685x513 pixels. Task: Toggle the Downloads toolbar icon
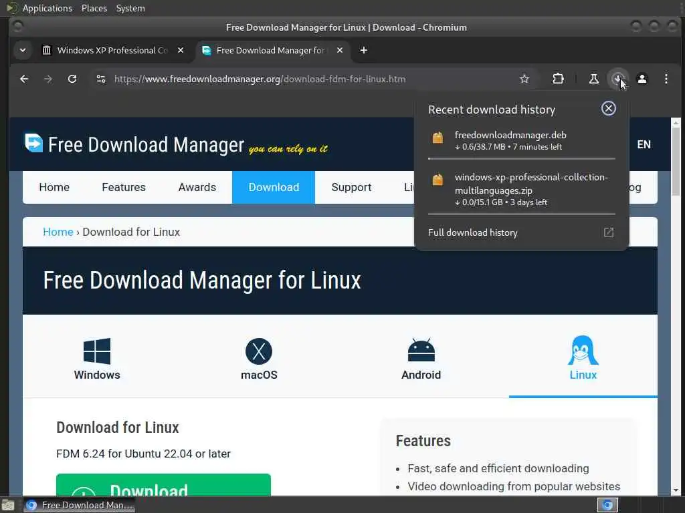click(x=617, y=79)
